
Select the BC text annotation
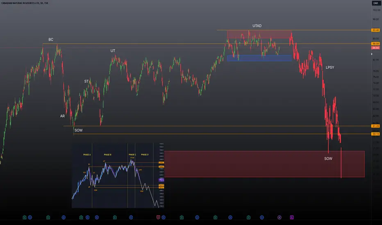tap(51, 39)
